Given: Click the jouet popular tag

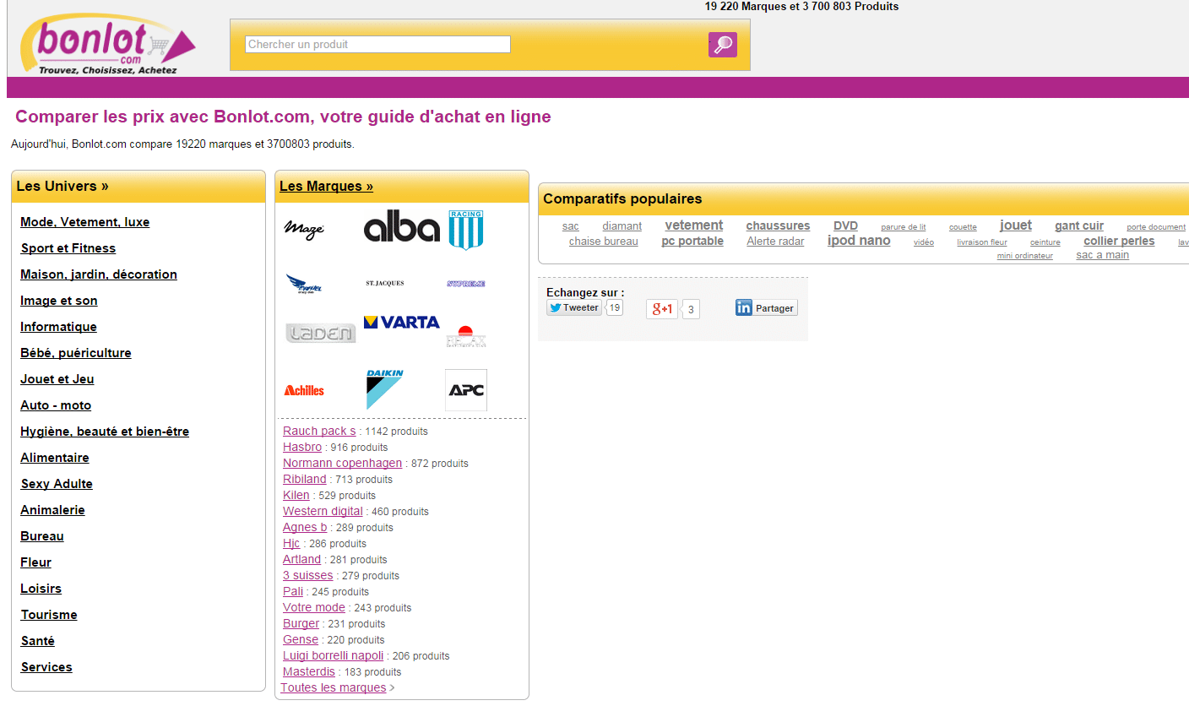Looking at the screenshot, I should coord(1016,225).
